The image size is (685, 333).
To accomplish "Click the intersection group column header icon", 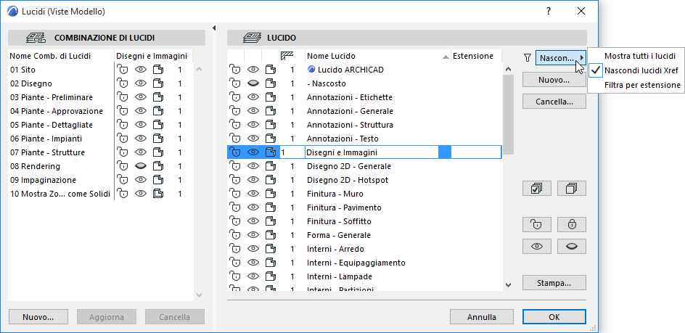I will point(287,56).
